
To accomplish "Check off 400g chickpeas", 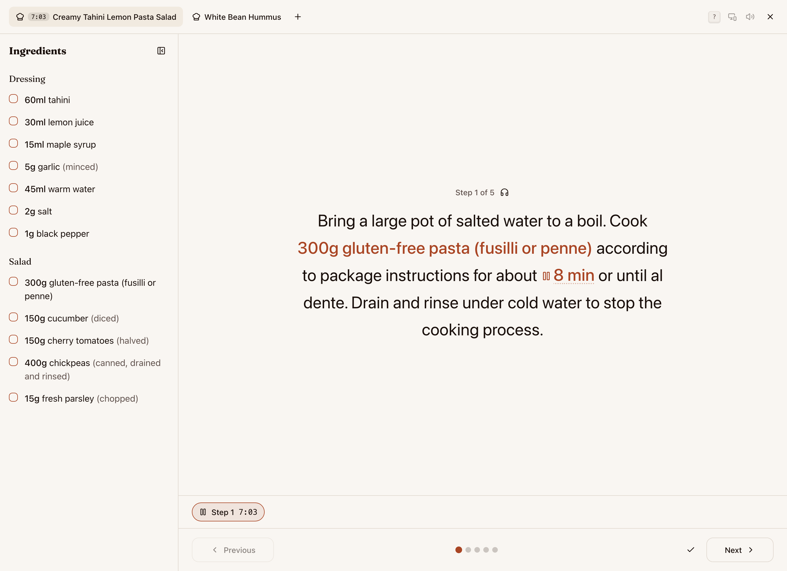I will [x=14, y=362].
